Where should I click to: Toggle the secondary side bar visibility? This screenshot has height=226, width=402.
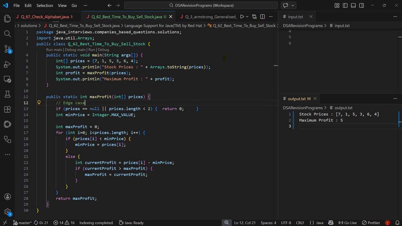pos(361,5)
